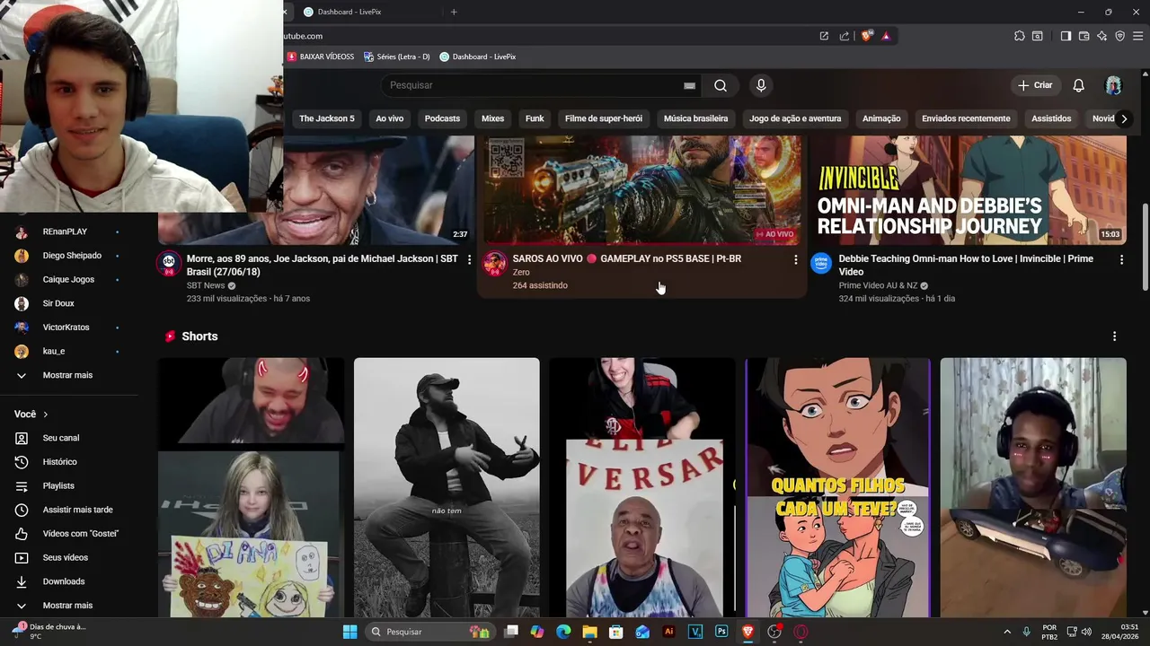Select the Filme de super-herói chip

pyautogui.click(x=604, y=118)
